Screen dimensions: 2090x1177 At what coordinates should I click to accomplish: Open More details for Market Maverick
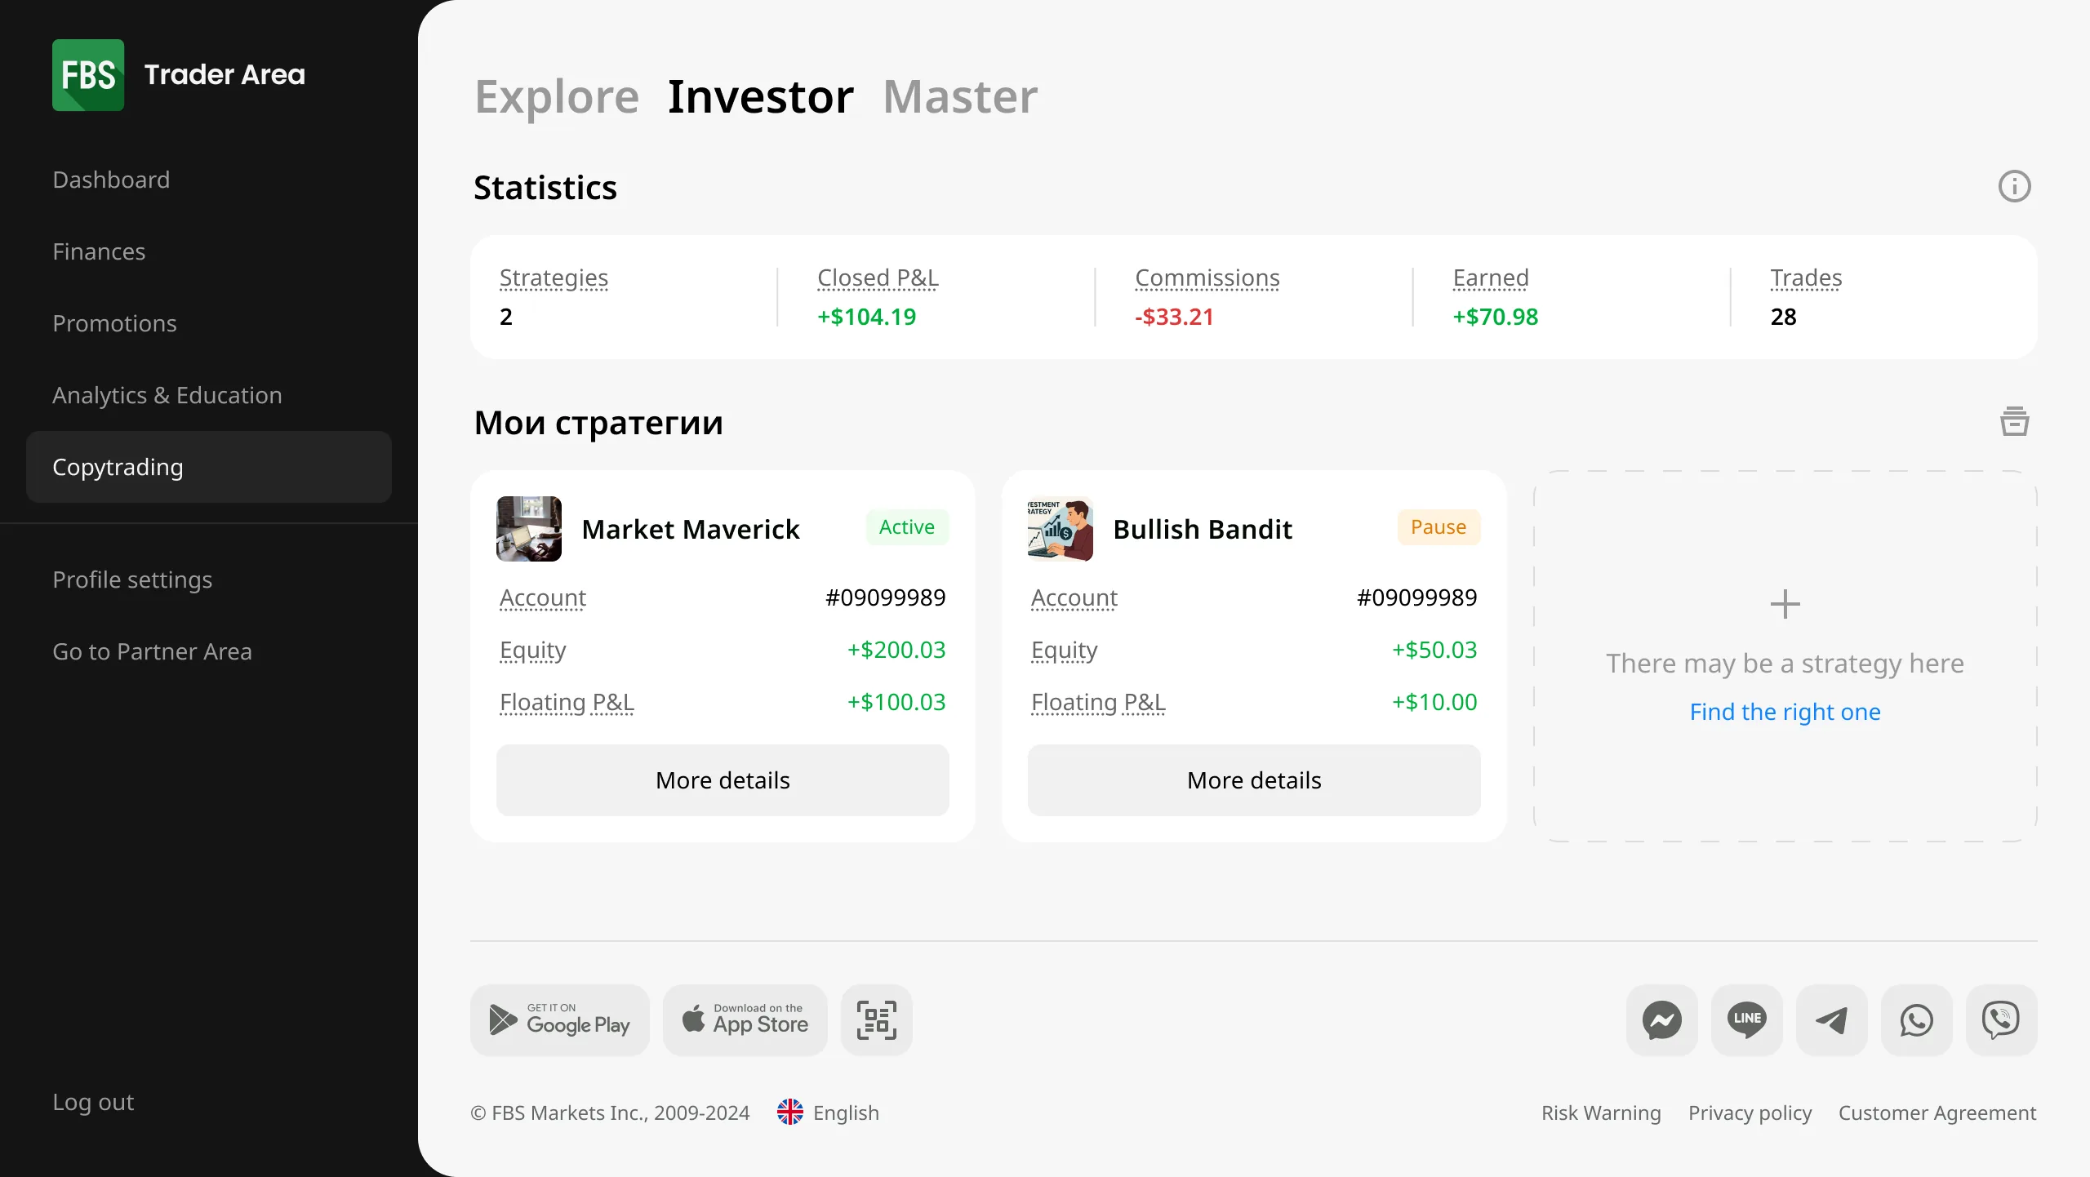(723, 780)
